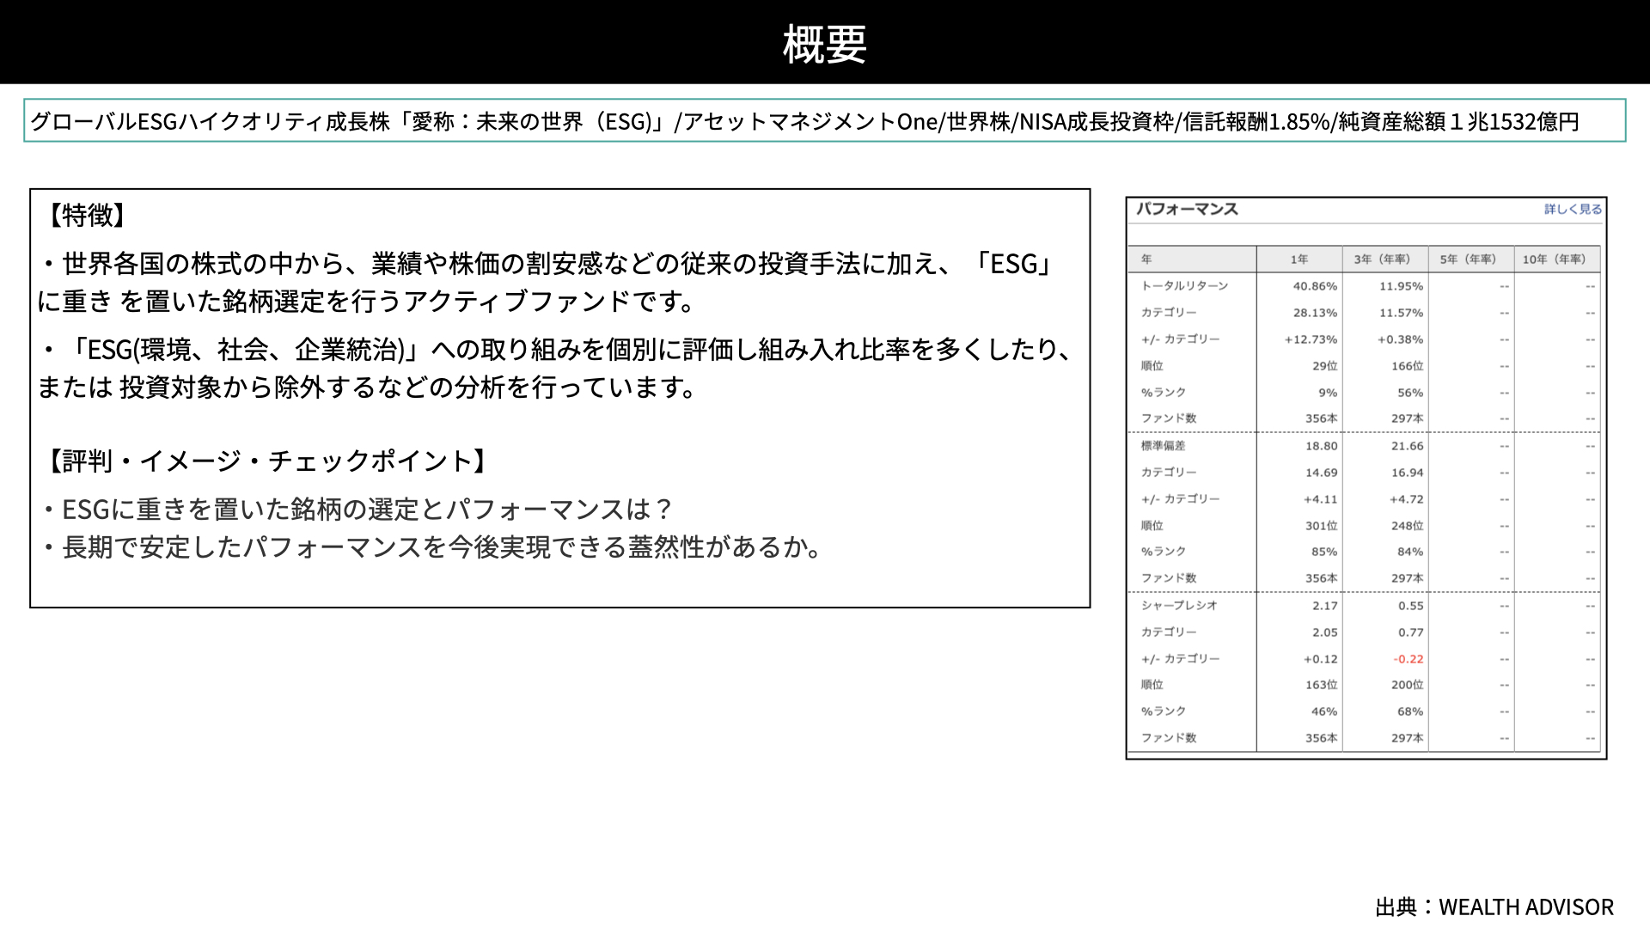Click the bullet starting 長期で安定したパフォーマンス
This screenshot has height=928, width=1650.
tap(434, 547)
